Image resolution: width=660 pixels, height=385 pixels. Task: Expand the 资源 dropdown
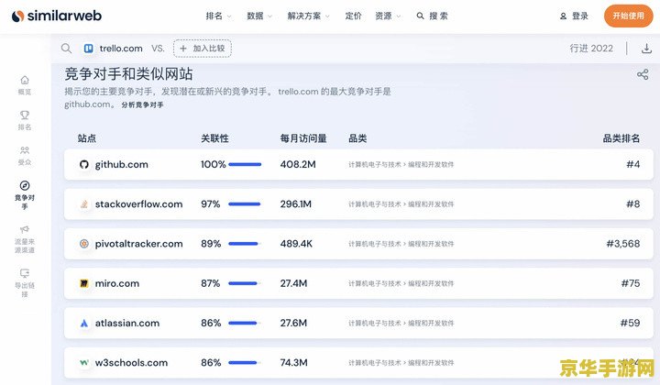pyautogui.click(x=388, y=16)
